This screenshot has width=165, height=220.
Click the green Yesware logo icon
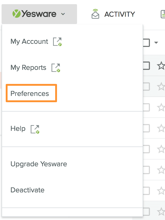16,14
